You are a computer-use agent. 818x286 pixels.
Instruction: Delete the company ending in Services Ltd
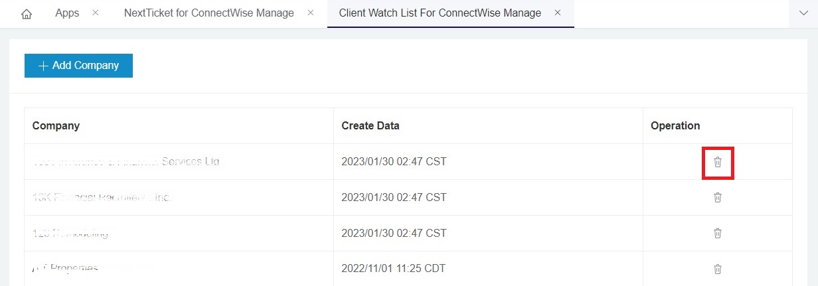[717, 162]
